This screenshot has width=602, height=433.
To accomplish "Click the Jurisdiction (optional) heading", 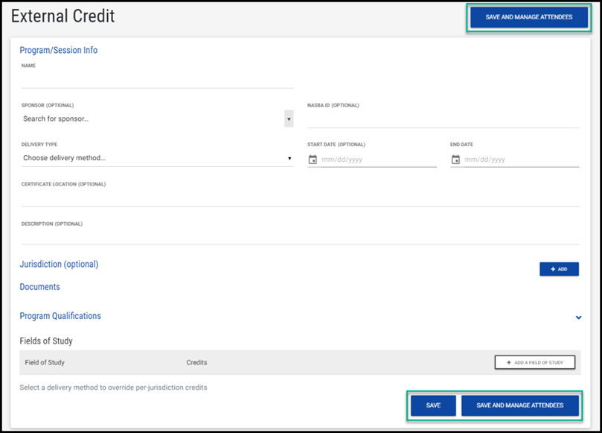I will coord(59,265).
